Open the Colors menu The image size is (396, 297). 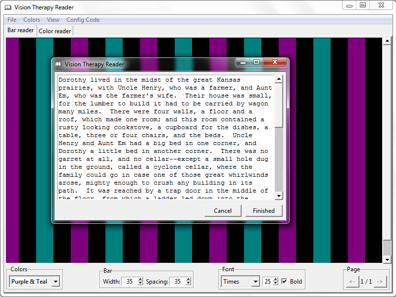[x=31, y=20]
